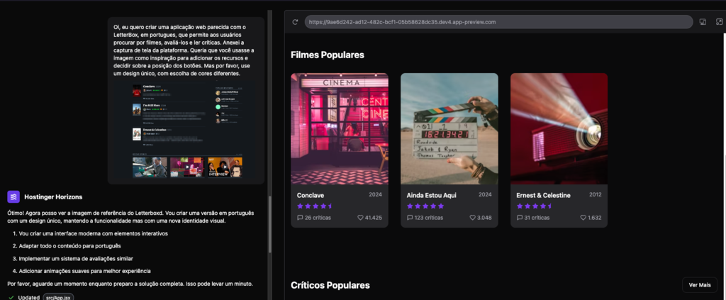Click the src/App.jsx file chip
726x300 pixels.
click(58, 297)
